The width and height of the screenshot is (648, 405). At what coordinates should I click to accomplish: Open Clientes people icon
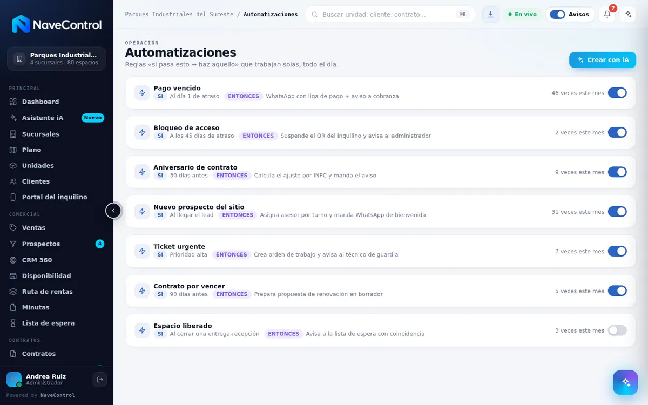(x=13, y=181)
